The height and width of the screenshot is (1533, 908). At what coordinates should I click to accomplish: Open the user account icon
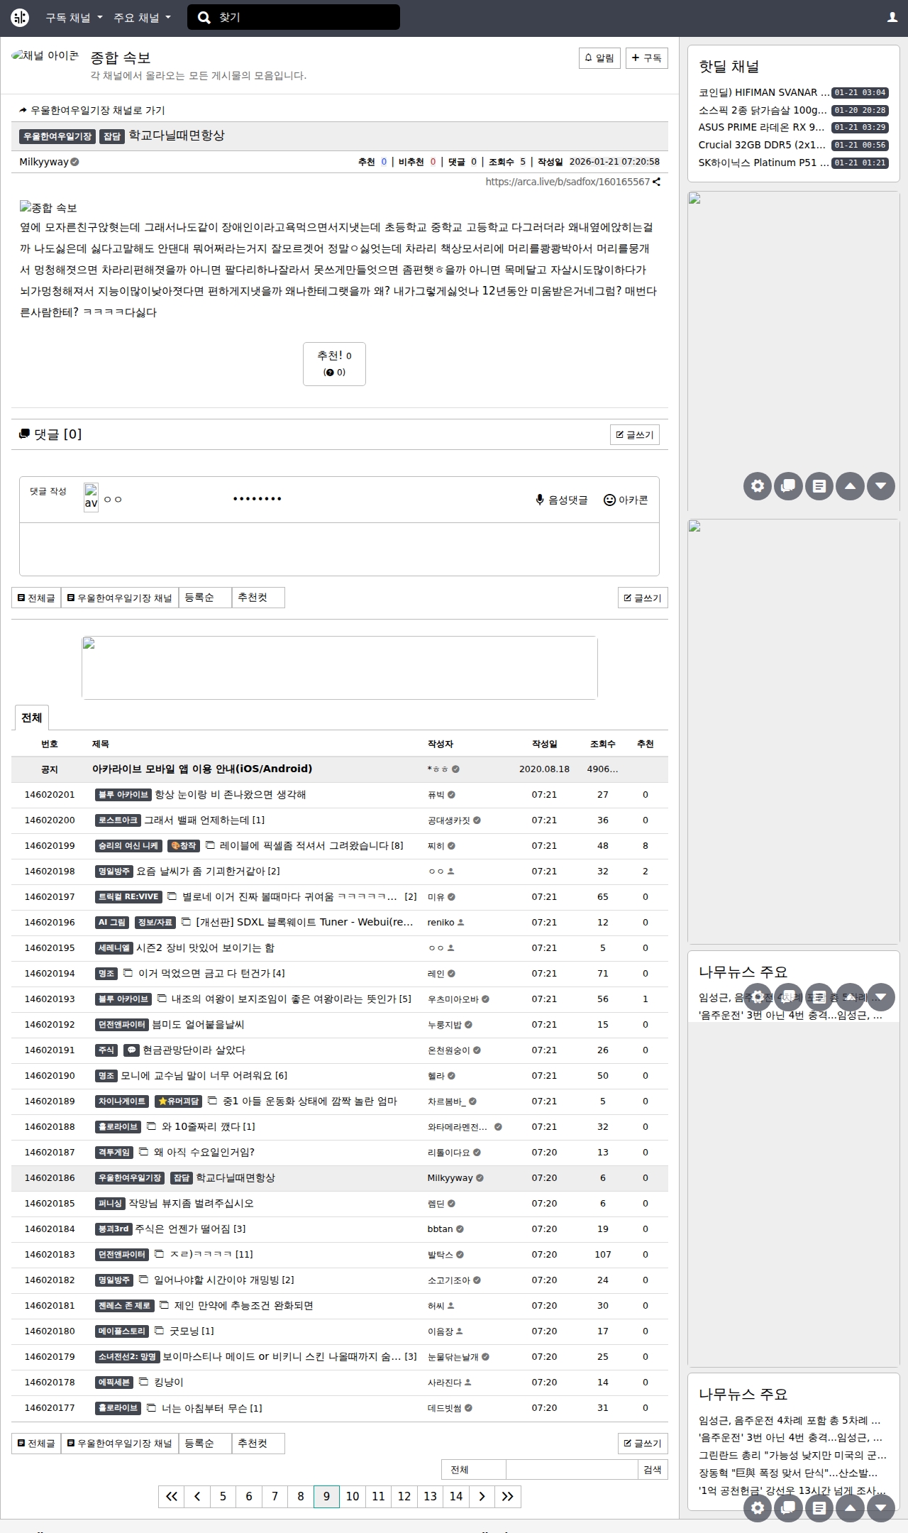click(x=892, y=18)
